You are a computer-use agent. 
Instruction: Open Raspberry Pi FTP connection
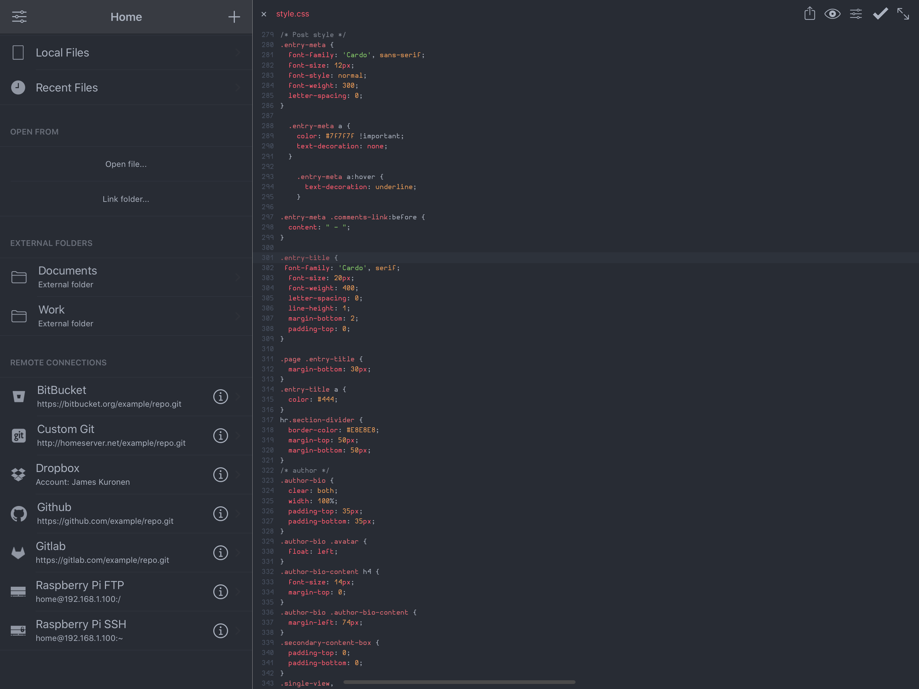126,592
